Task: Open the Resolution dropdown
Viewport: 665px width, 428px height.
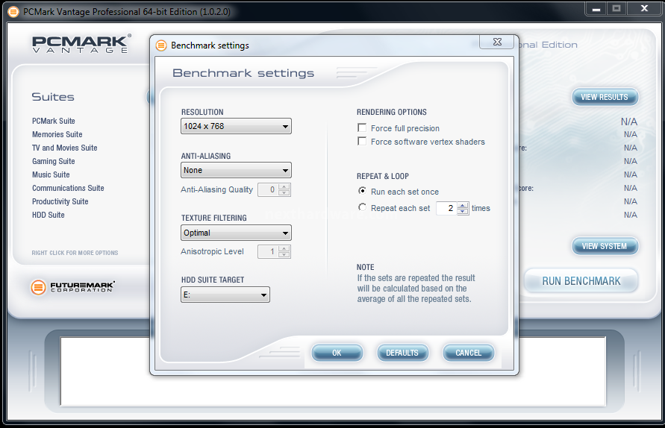Action: pos(237,126)
